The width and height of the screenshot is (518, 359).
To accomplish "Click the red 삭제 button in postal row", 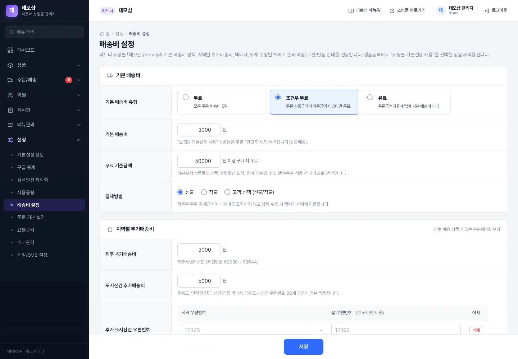I will pyautogui.click(x=476, y=330).
